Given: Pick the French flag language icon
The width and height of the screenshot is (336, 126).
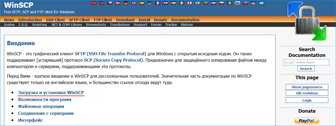Looking at the screenshot, I should (157, 3).
